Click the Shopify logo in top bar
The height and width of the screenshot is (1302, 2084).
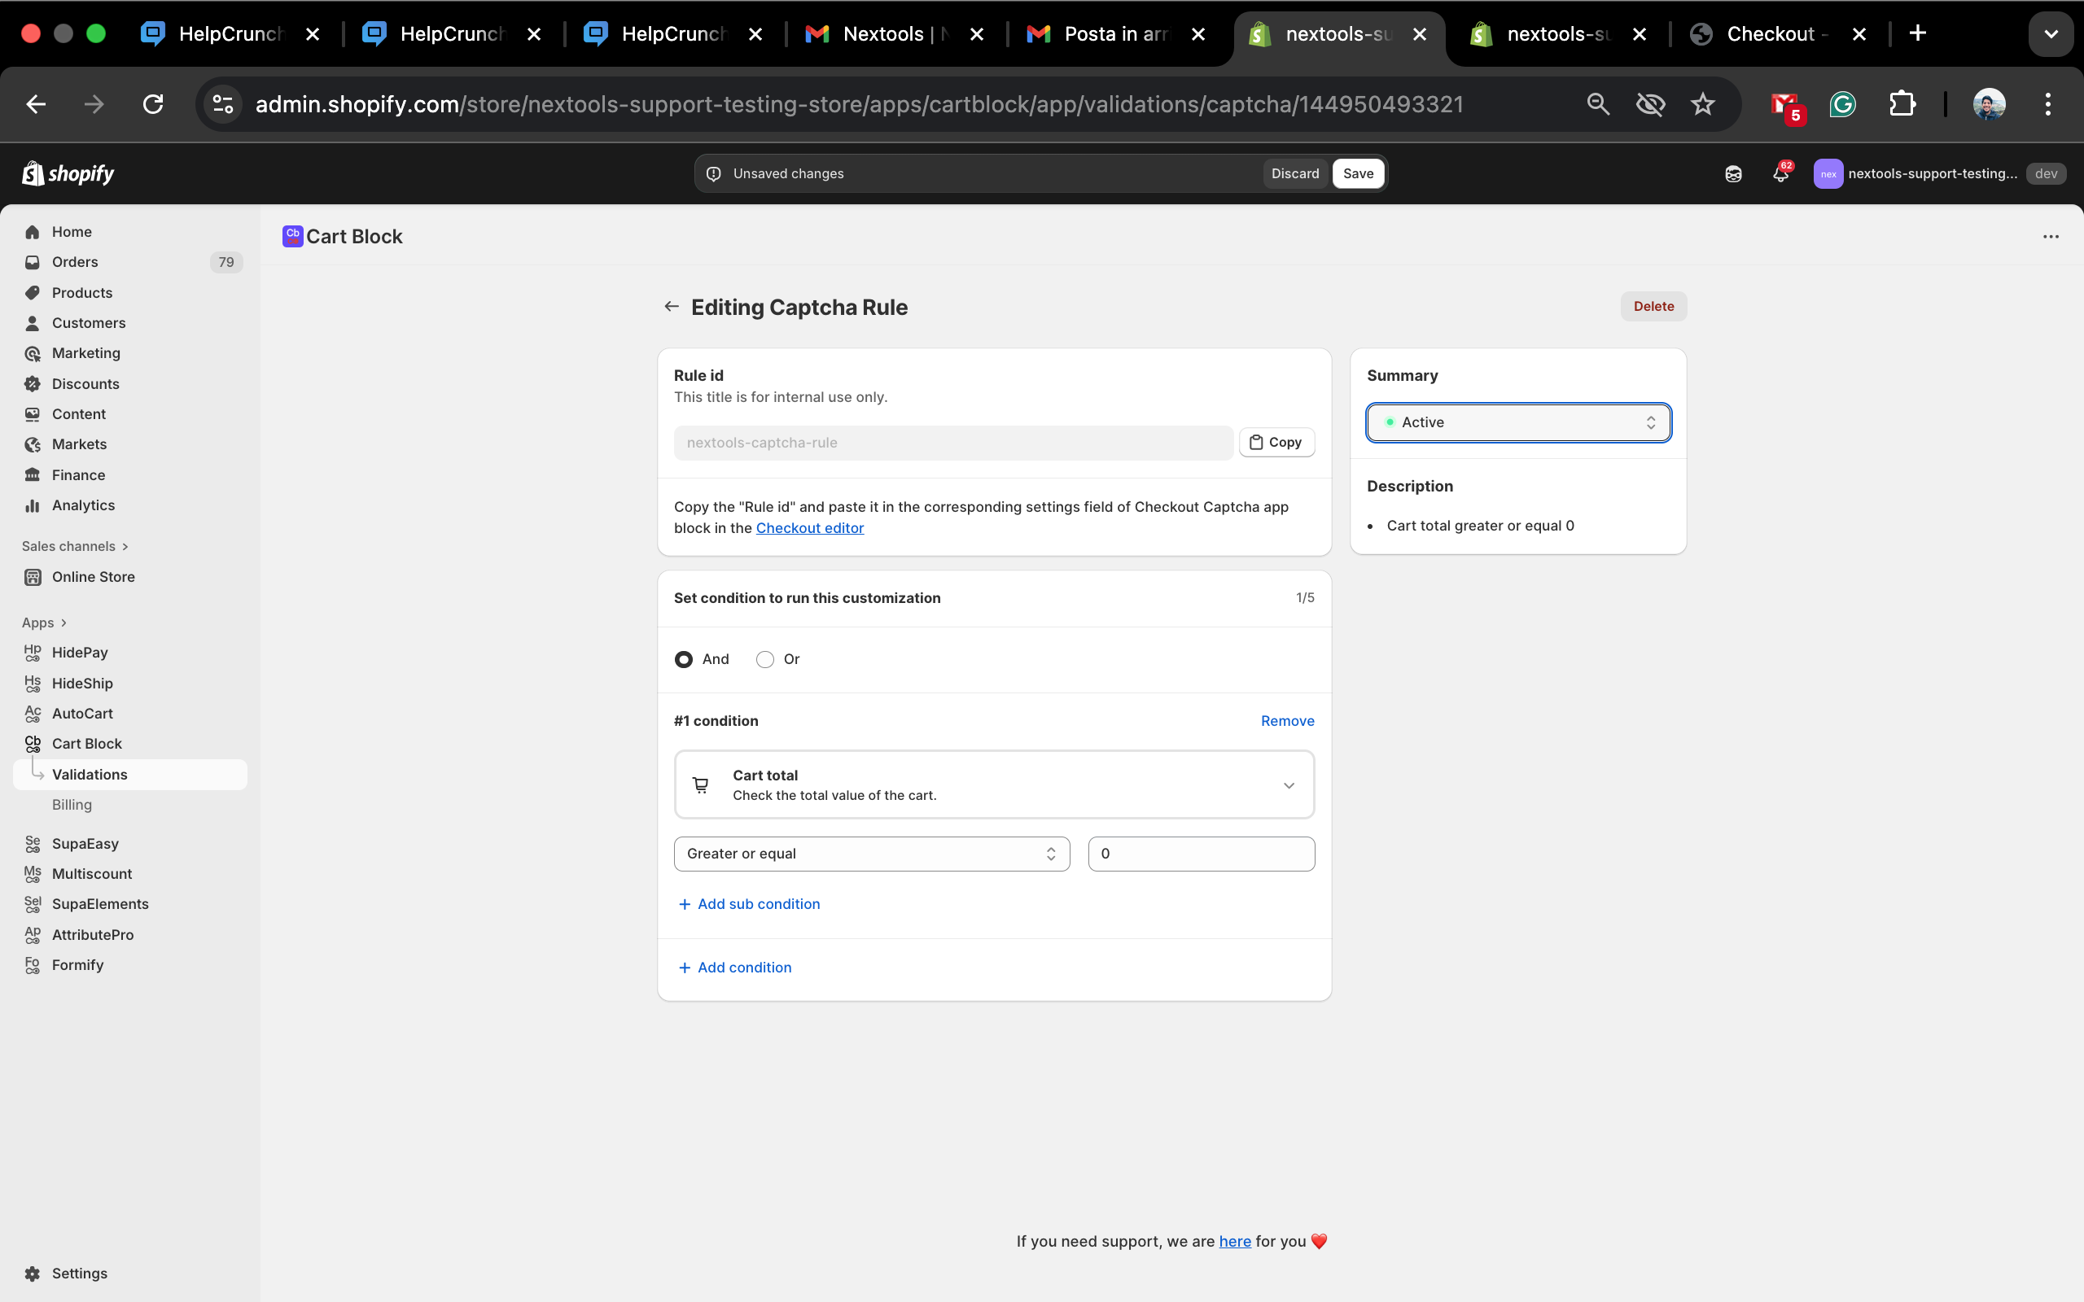point(68,173)
